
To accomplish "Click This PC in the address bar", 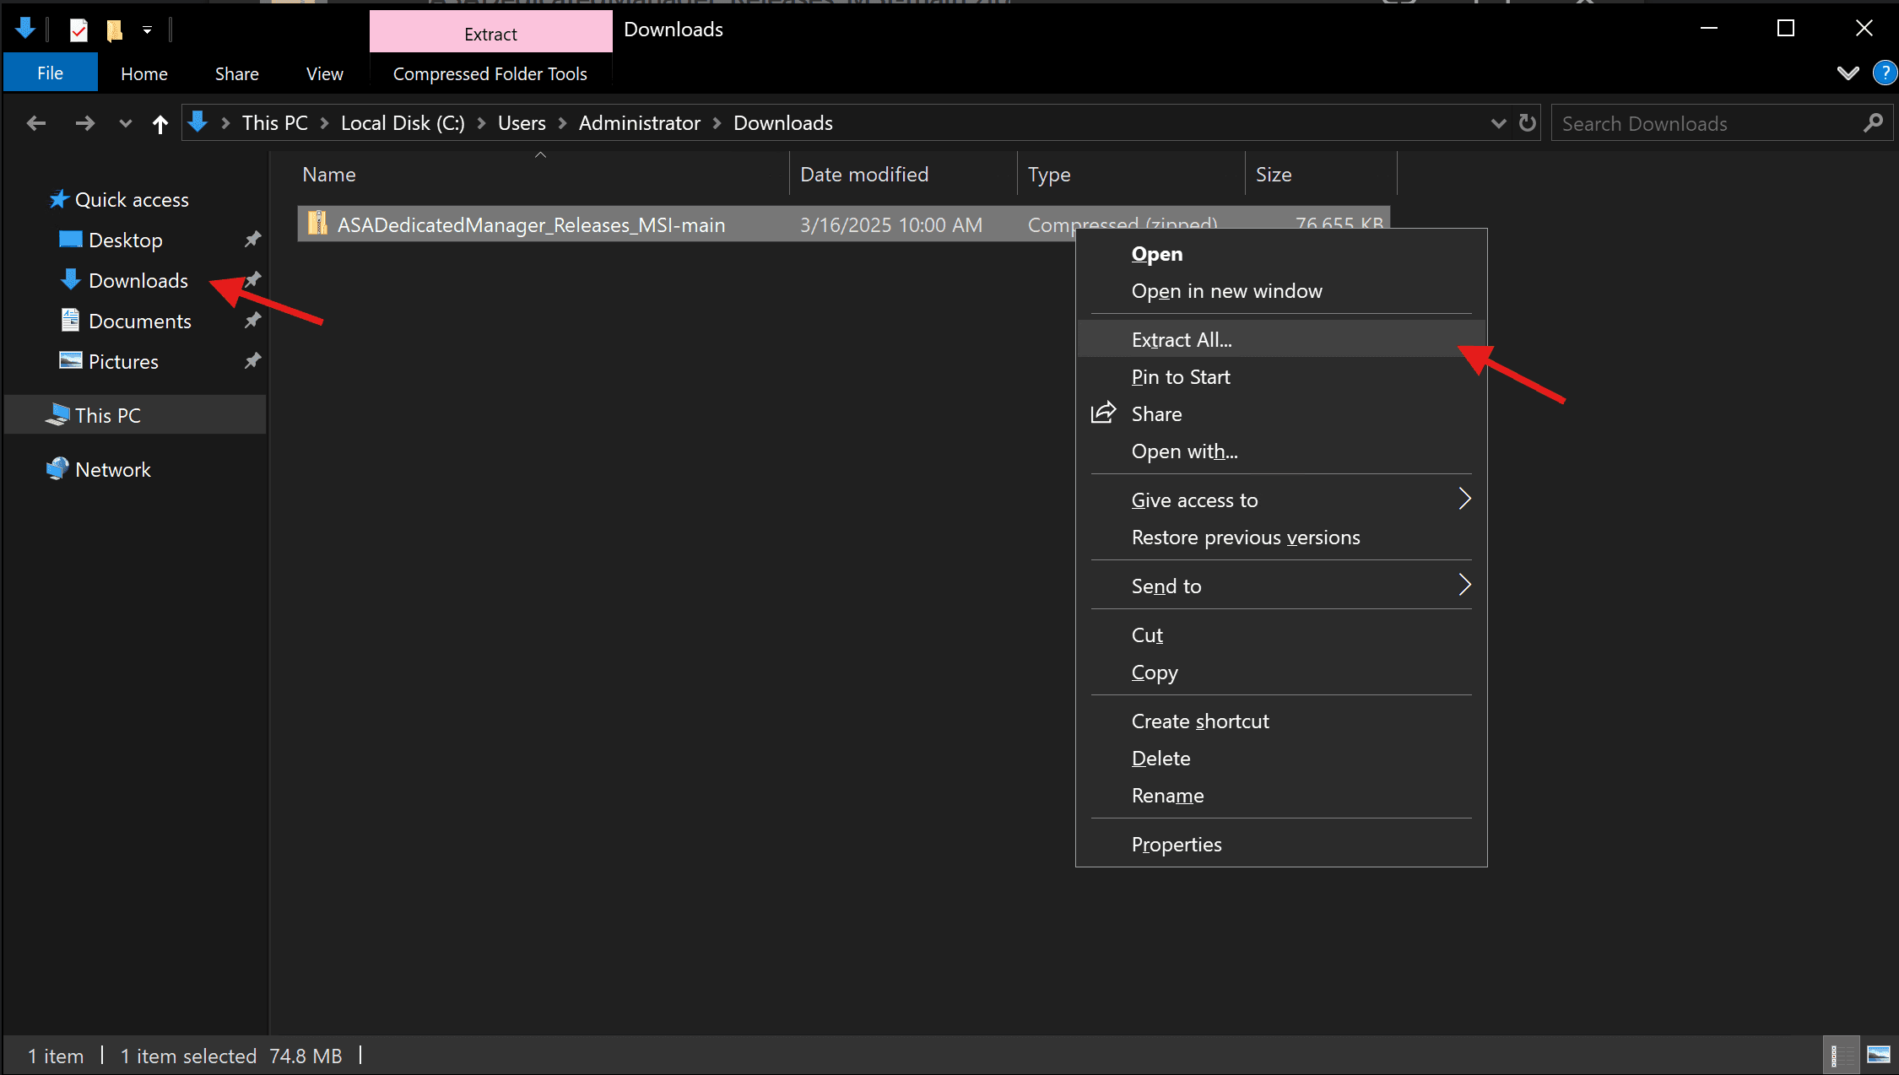I will (x=274, y=123).
